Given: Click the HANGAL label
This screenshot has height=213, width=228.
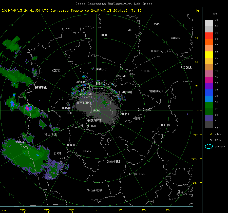Looking at the screenshot, I should (72, 145).
